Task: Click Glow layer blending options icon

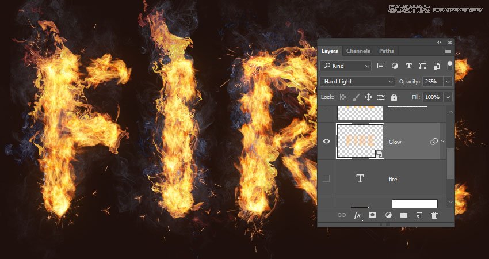Action: [434, 142]
